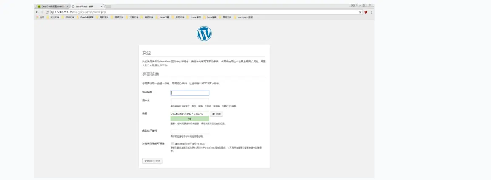The width and height of the screenshot is (491, 180).
Task: Open the Chrome three-dot menu
Action: 372,12
